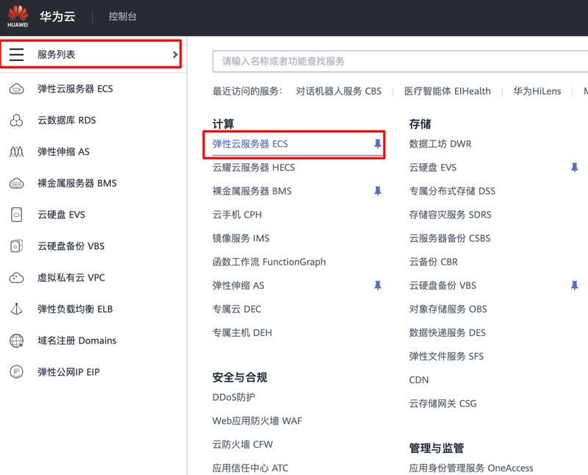Open 专属主机 DEH link
The image size is (588, 475).
point(243,333)
